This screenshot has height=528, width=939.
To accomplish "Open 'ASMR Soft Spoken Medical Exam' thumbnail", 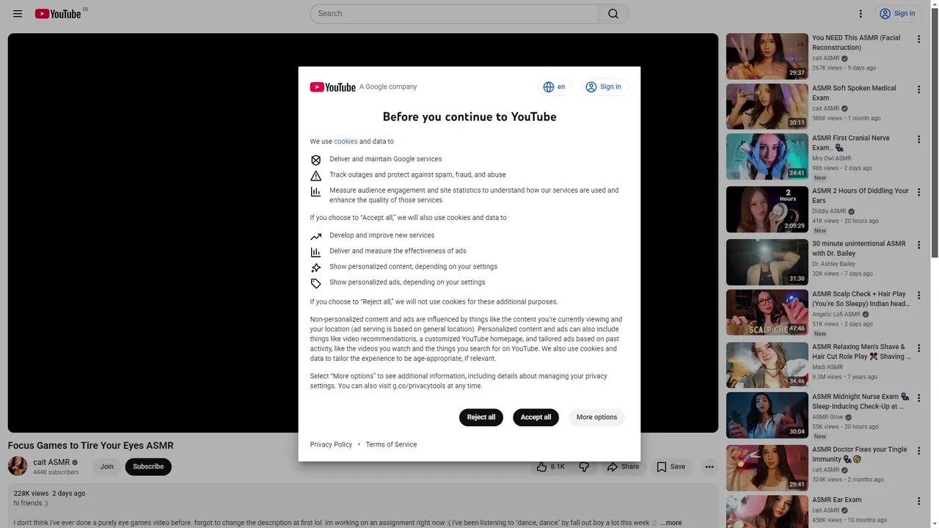I will [767, 106].
